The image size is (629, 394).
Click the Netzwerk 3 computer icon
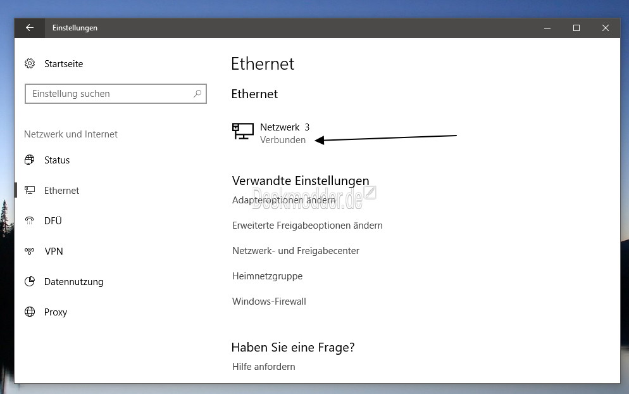tap(243, 131)
